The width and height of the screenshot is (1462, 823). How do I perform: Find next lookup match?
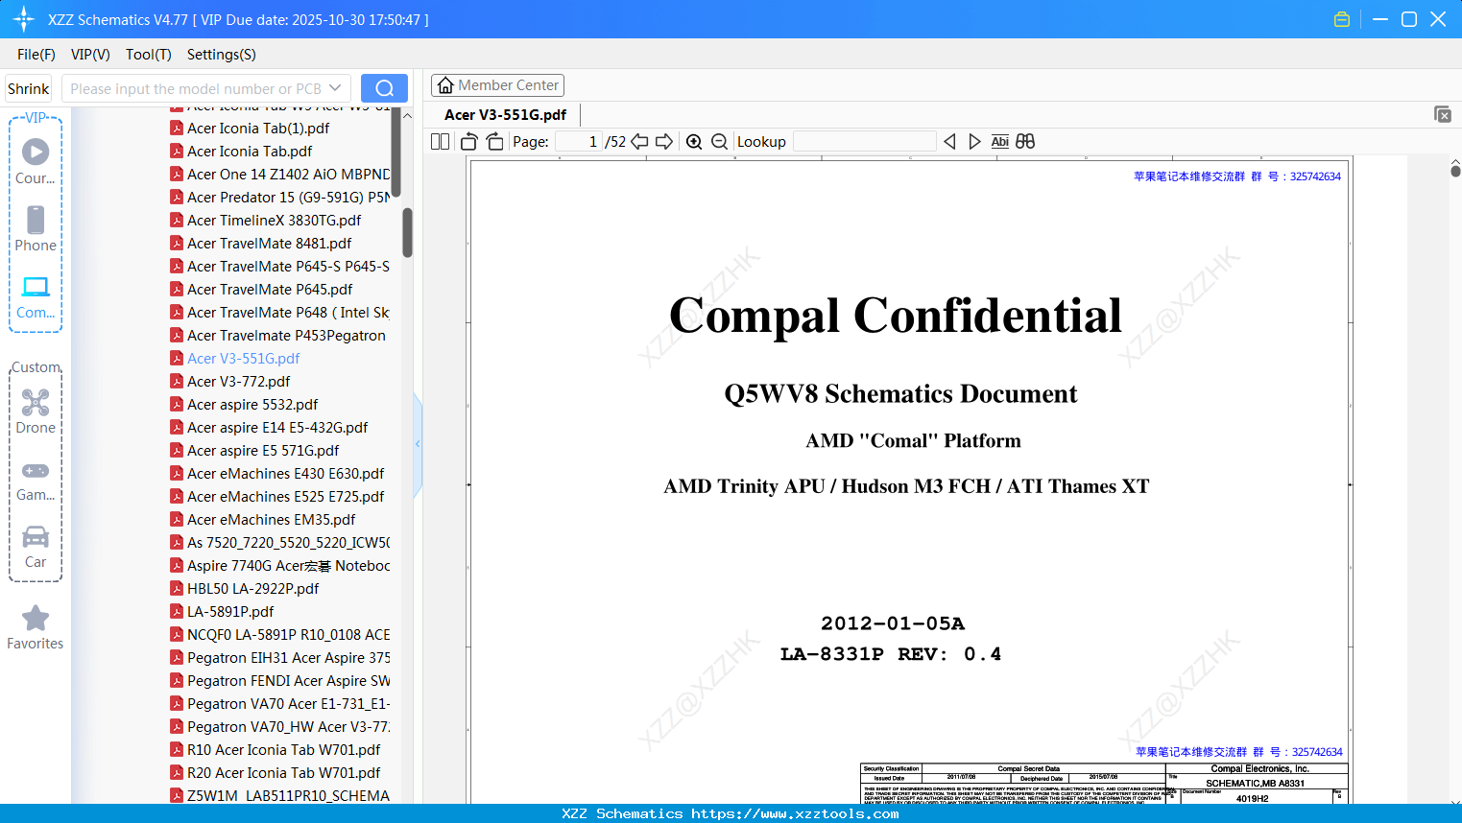974,142
